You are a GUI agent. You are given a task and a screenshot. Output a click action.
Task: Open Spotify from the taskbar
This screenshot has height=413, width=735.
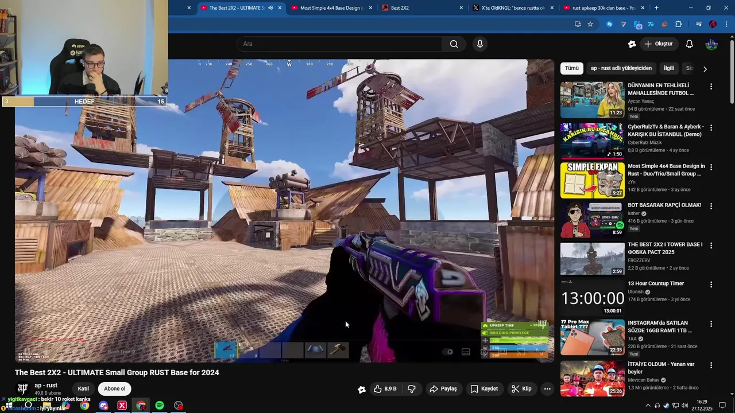(160, 406)
